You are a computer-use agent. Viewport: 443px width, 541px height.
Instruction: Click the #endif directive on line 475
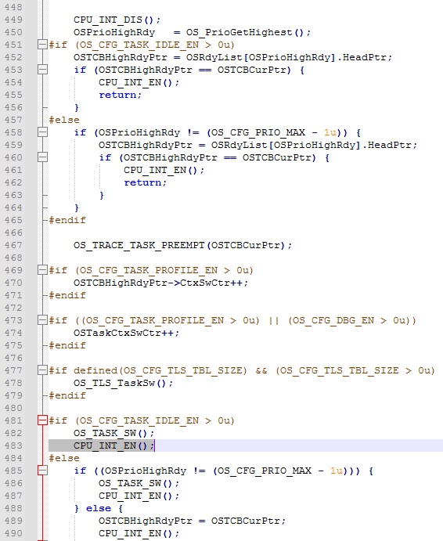pos(67,345)
